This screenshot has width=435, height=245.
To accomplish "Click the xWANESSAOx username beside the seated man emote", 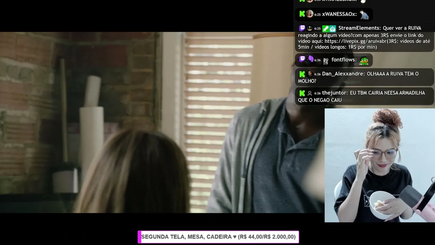I will [339, 14].
